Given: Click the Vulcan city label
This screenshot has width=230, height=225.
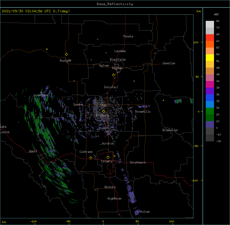Looking at the screenshot, I should pyautogui.click(x=145, y=212).
